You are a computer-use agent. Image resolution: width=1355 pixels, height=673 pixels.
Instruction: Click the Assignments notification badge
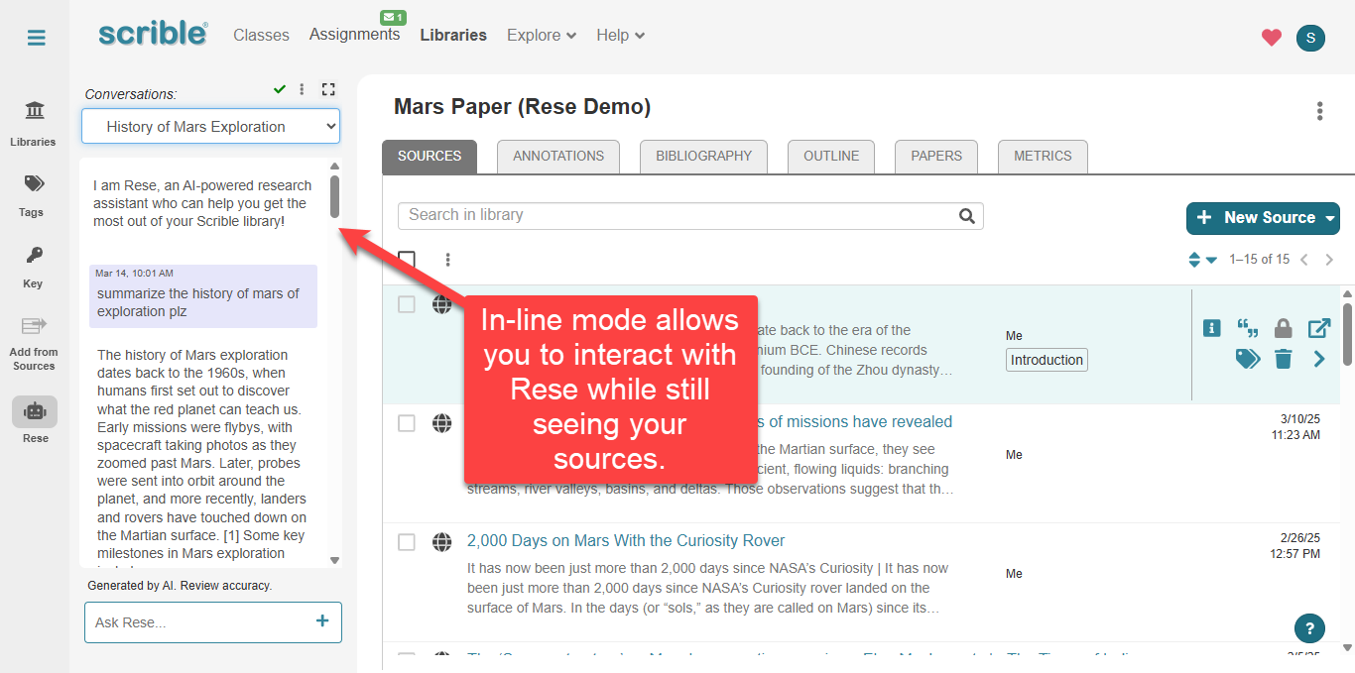394,18
